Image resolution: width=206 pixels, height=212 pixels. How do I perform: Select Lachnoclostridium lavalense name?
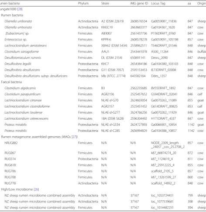click(x=24, y=112)
